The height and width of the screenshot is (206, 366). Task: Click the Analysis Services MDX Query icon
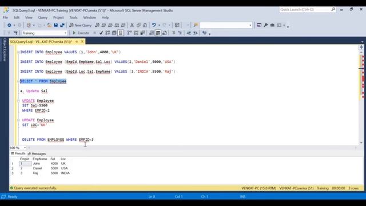(x=104, y=25)
